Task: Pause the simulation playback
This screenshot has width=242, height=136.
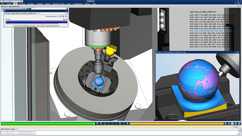Action: click(232, 123)
